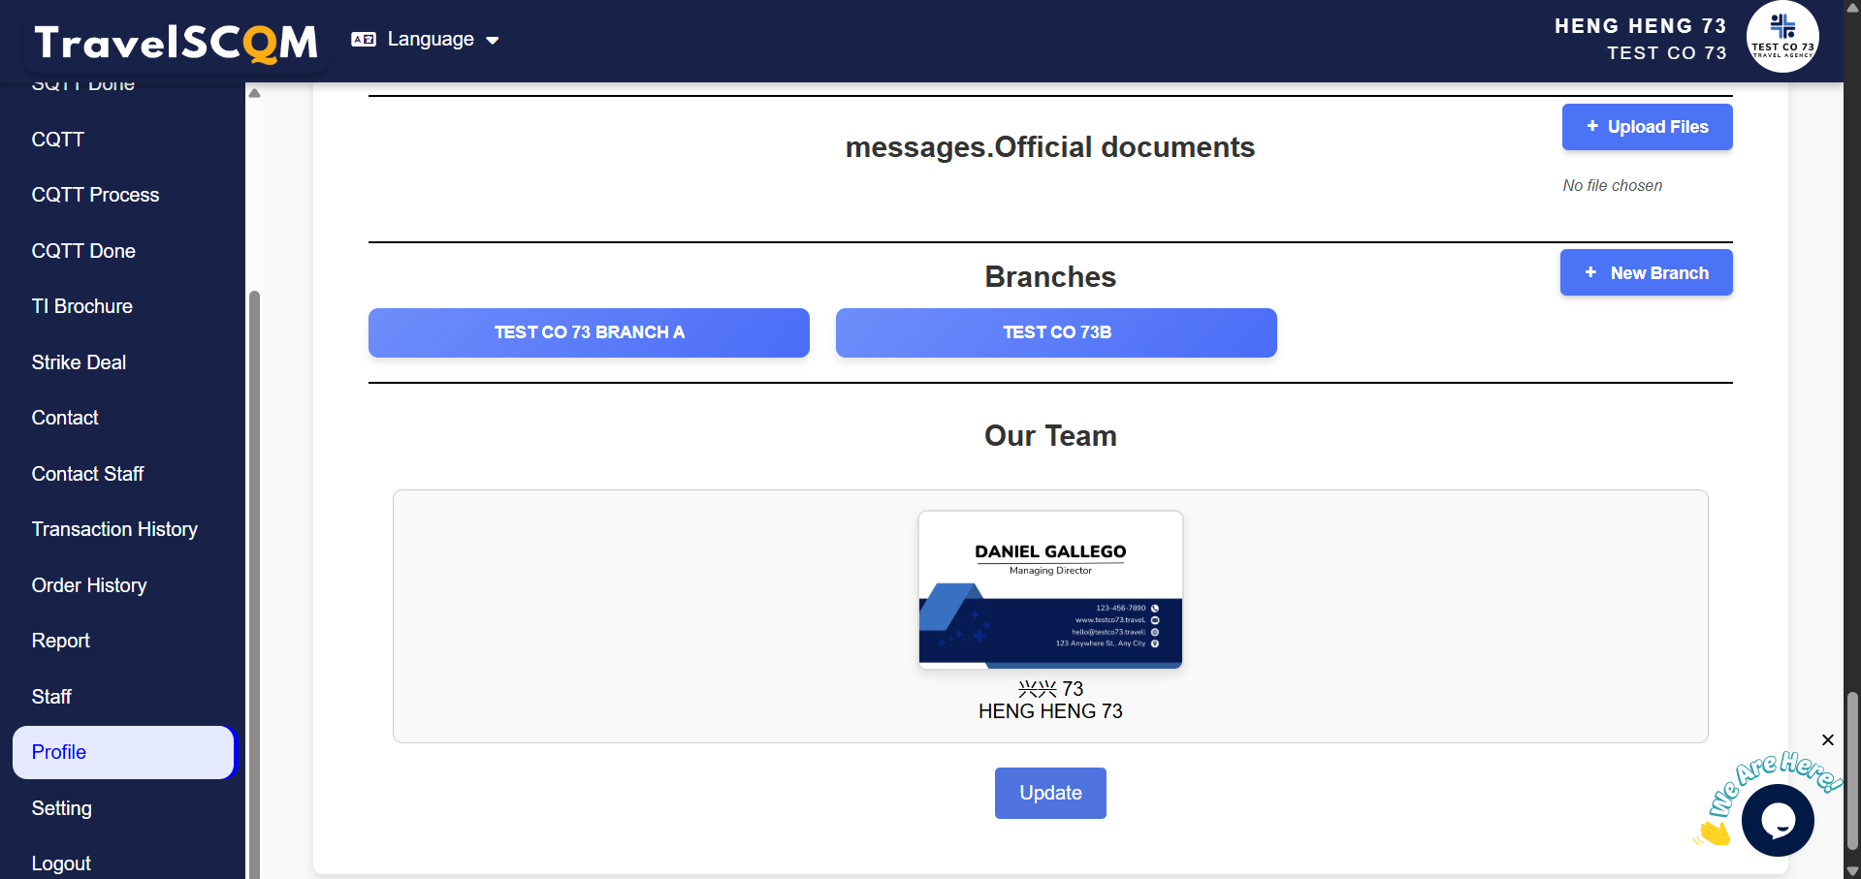Open TEST CO 73 BRANCH A
Screen dimensions: 1861x879
pos(589,332)
